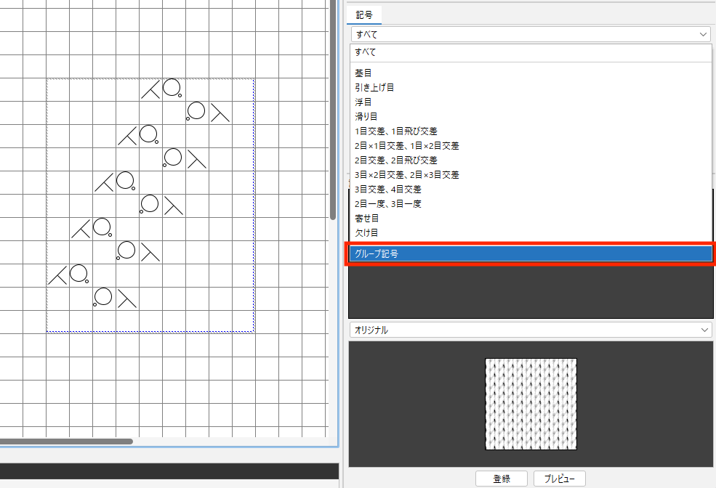This screenshot has width=716, height=488.
Task: Pick 2目×1目交差、1目×2目交差 list entry
Action: (531, 146)
